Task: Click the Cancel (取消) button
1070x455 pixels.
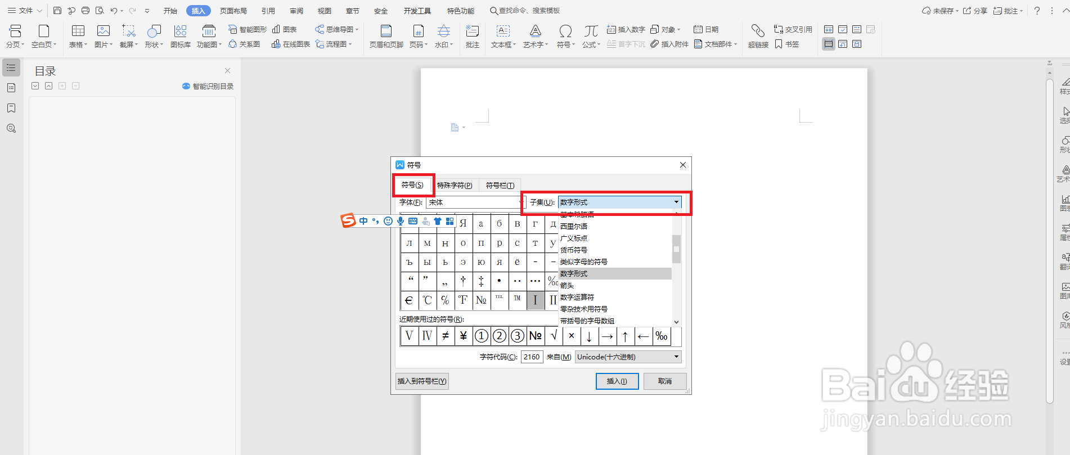Action: [x=665, y=381]
